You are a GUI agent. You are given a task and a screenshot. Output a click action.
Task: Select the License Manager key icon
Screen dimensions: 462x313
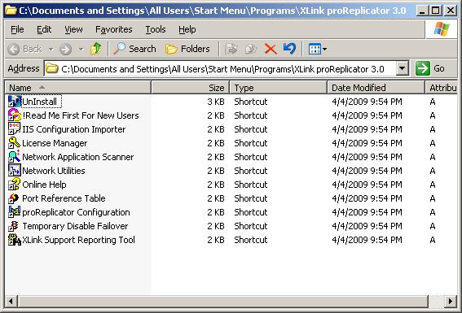click(x=14, y=143)
